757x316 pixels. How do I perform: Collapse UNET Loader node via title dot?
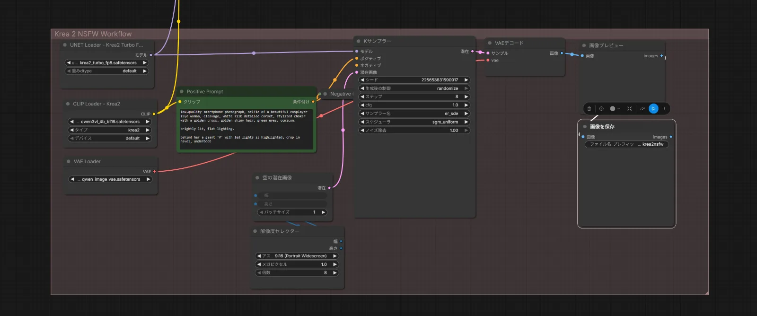[x=65, y=45]
